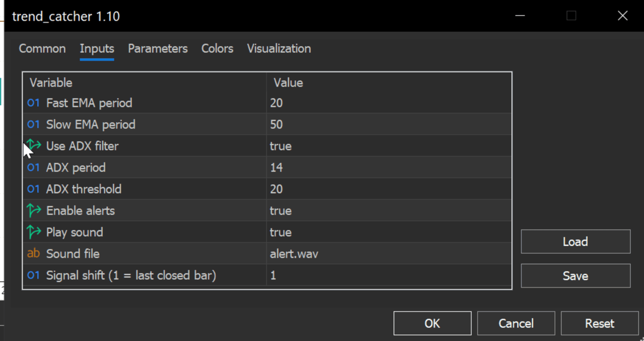Screen dimensions: 644x341
Task: Show the Visualization tab
Action: [x=279, y=49]
